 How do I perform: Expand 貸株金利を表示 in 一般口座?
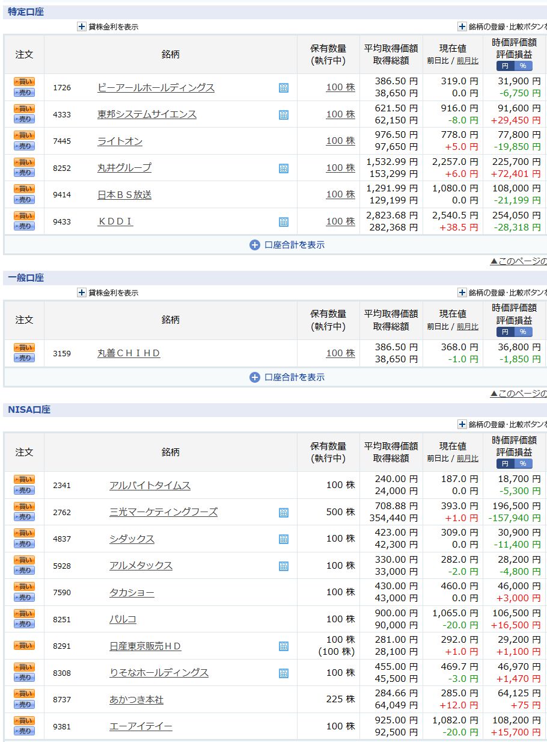[108, 292]
